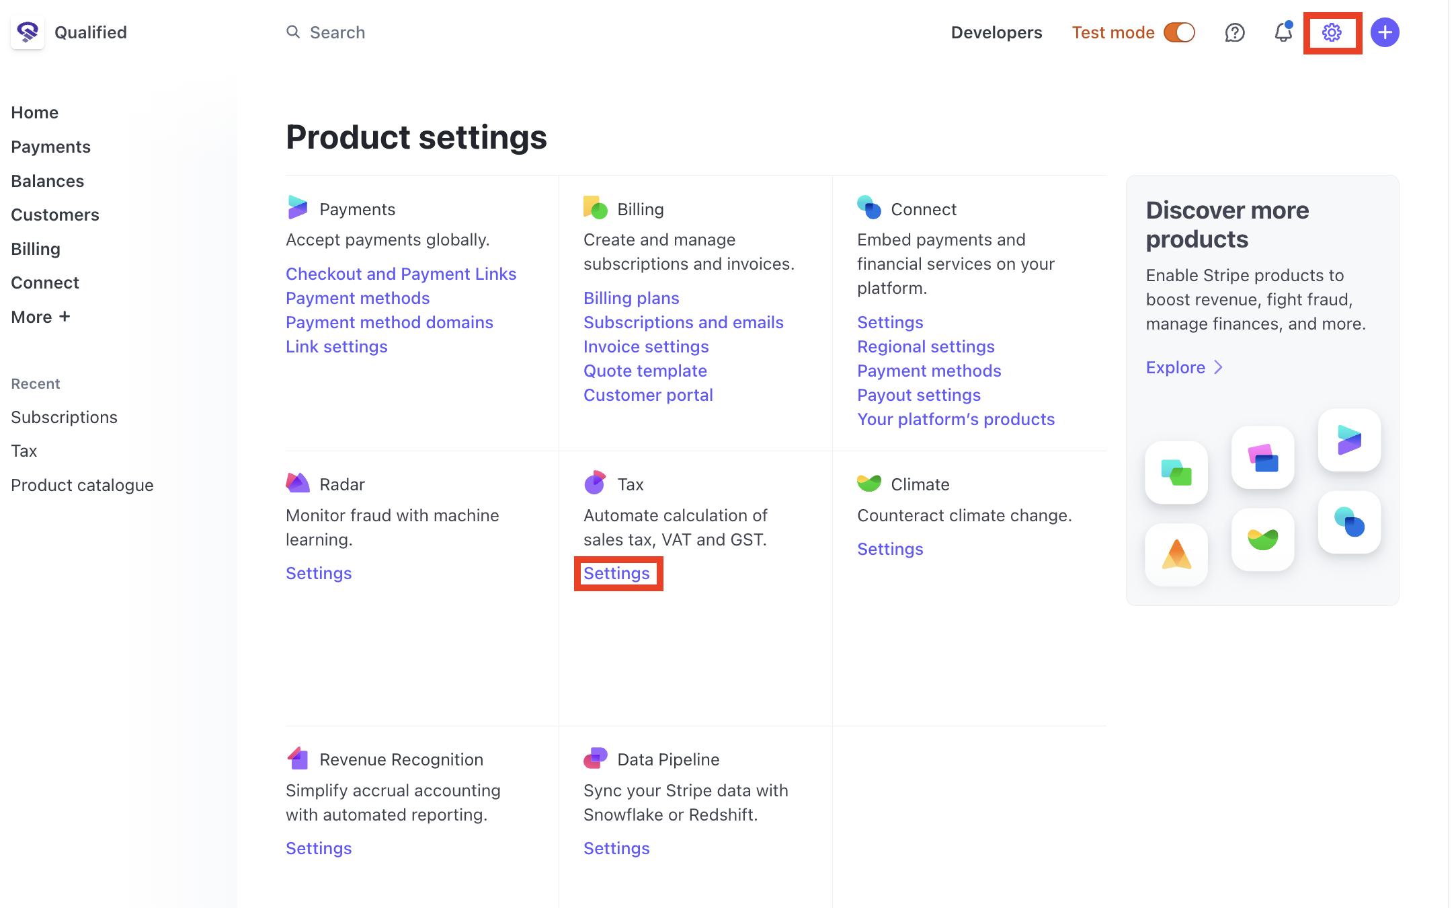Open Your platform's products link
The image size is (1456, 908).
pos(956,419)
